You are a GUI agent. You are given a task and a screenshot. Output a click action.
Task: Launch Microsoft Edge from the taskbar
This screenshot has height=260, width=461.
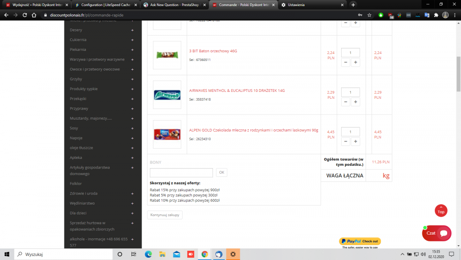(148, 254)
